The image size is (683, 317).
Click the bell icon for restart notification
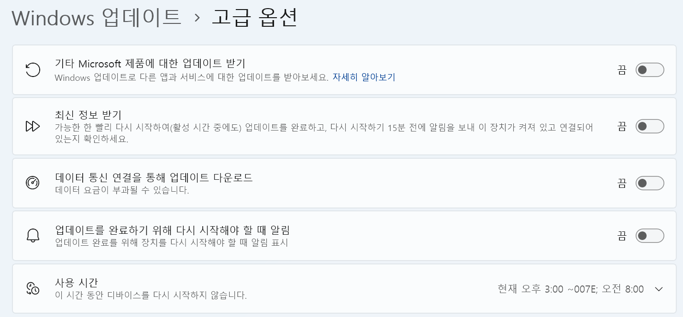point(33,236)
